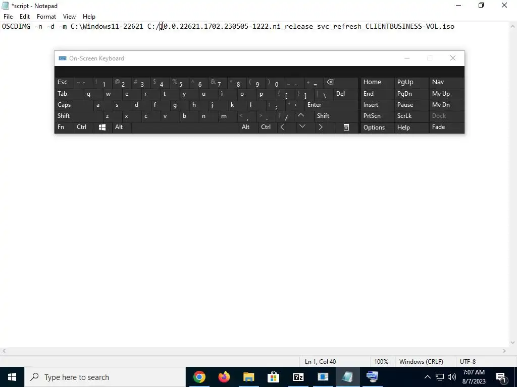
Task: Click the backslash key on keyboard
Action: [x=324, y=94]
